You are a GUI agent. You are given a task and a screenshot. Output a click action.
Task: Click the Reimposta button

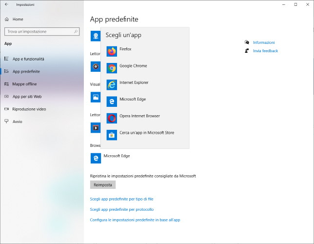pos(103,185)
